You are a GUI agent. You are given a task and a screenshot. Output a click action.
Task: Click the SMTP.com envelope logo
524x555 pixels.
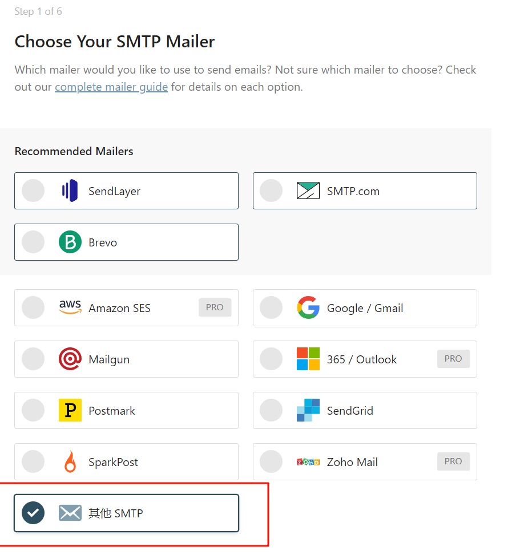pos(308,191)
